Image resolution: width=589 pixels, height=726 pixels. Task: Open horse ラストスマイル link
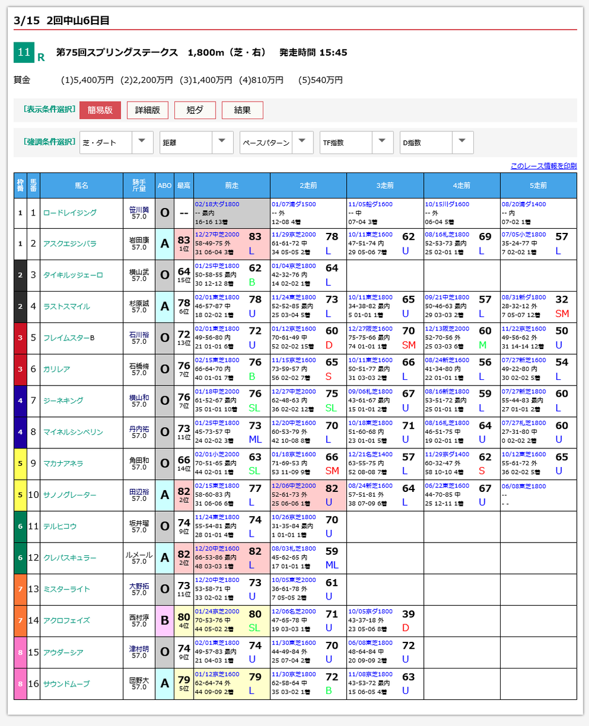pyautogui.click(x=67, y=307)
